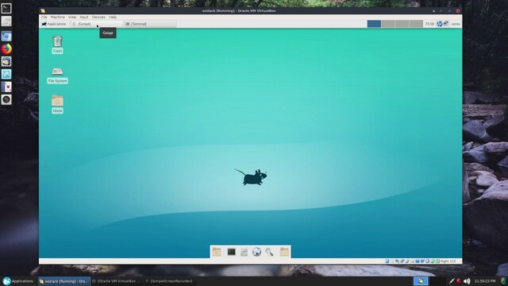Image resolution: width=508 pixels, height=286 pixels.
Task: Switch to the first (blue) workspace in guest pager
Action: coord(374,24)
